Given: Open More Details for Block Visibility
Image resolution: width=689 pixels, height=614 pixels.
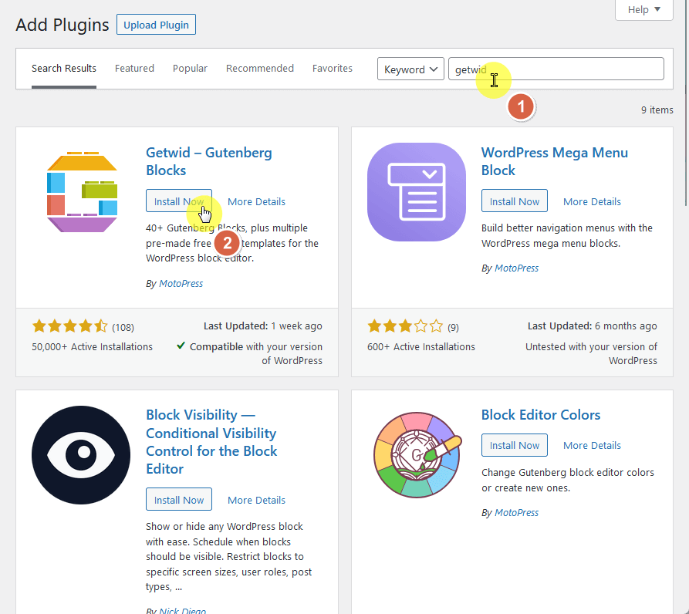Looking at the screenshot, I should click(256, 501).
